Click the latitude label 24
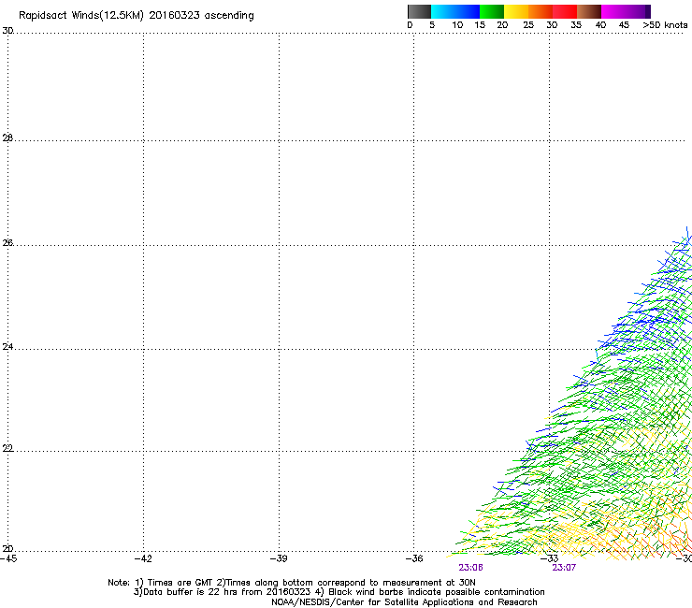Image resolution: width=692 pixels, height=608 pixels. pos(7,347)
